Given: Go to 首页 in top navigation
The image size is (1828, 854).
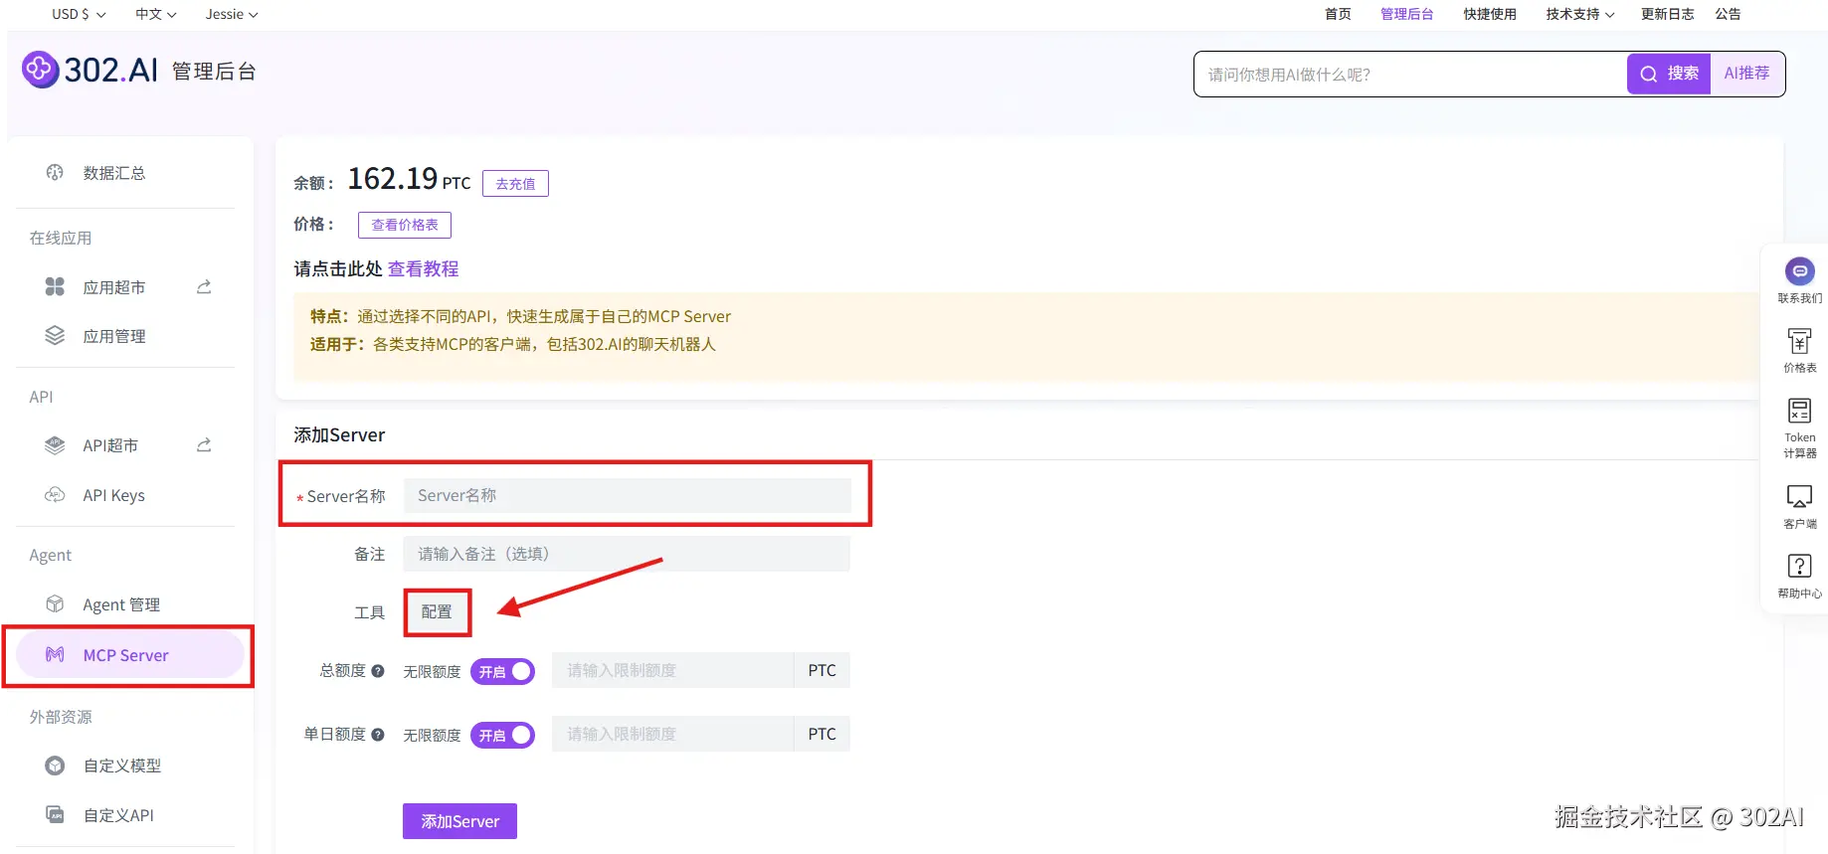Looking at the screenshot, I should pos(1338,14).
